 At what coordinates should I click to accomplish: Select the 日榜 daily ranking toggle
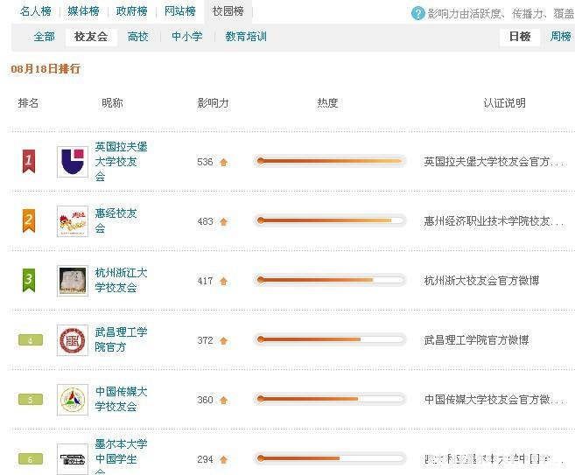(x=520, y=37)
